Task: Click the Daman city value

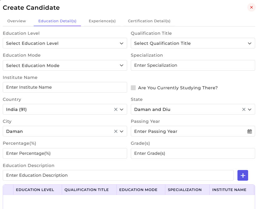Action: (14, 131)
